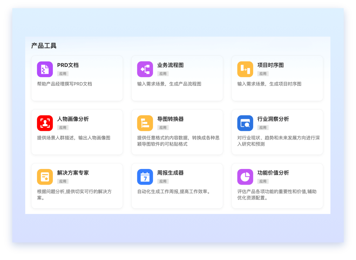Open the 导图转换器 mind map icon
The width and height of the screenshot is (356, 260).
click(x=145, y=123)
